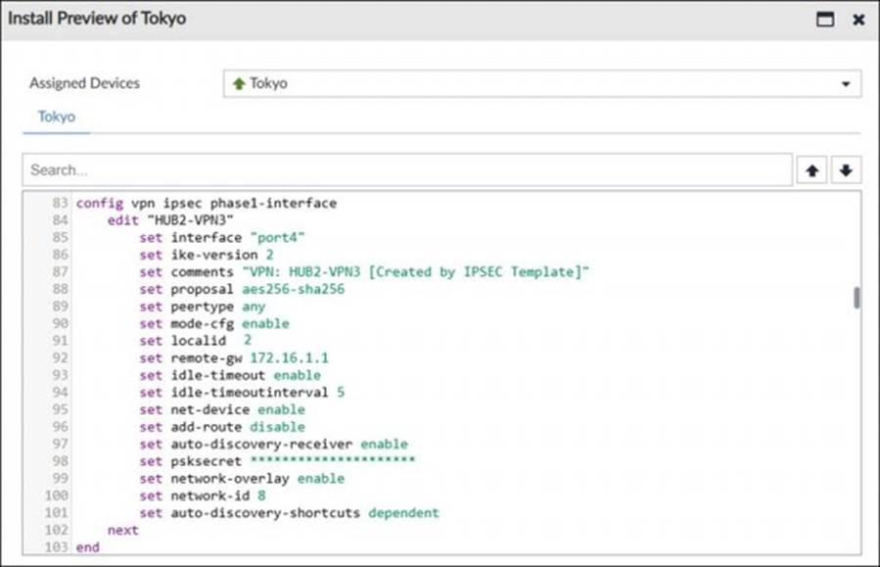The height and width of the screenshot is (567, 880).
Task: Click the auto-discovery-shortcuts dependent line
Action: click(x=289, y=513)
